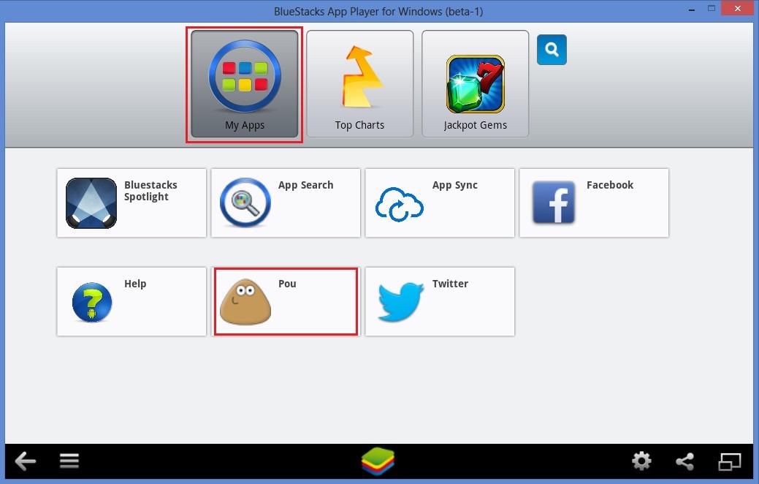759x484 pixels.
Task: Maximize the BlueStacks window
Action: (x=711, y=8)
